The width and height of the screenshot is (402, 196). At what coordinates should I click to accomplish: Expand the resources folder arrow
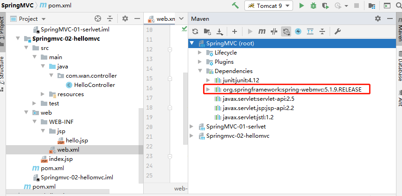tap(43, 94)
